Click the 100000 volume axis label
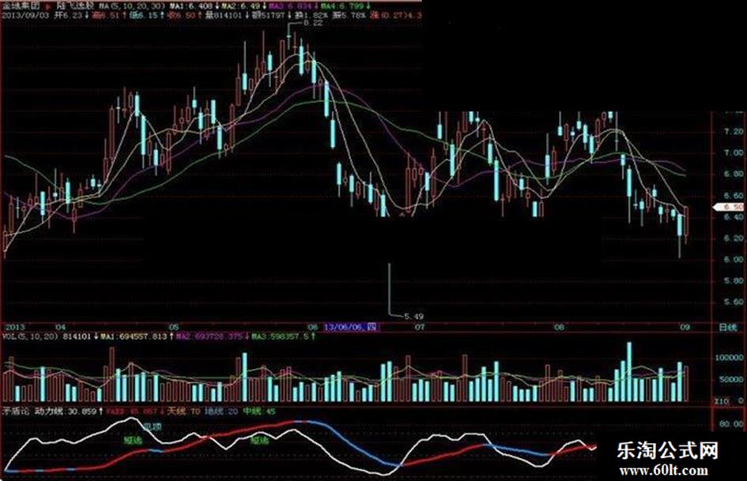Screen dimensions: 747x481 (730, 358)
